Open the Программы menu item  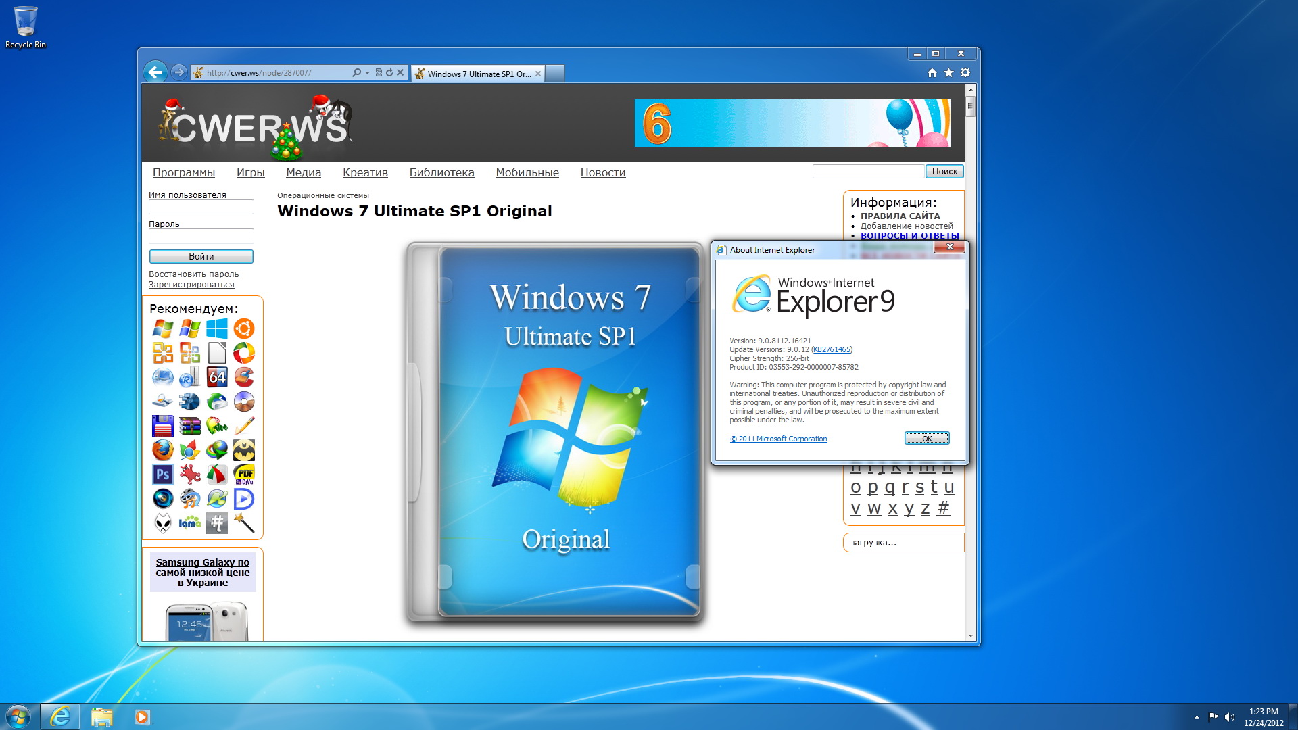(183, 172)
